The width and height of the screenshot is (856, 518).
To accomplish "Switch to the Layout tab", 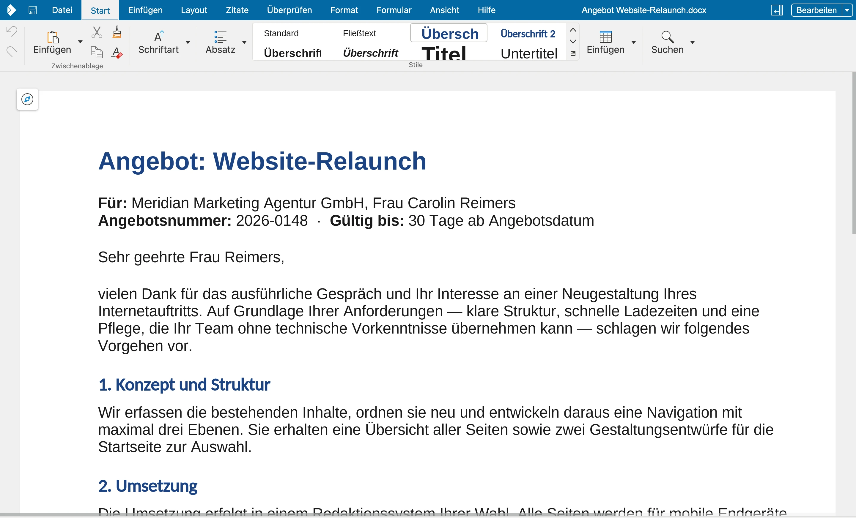I will [194, 10].
